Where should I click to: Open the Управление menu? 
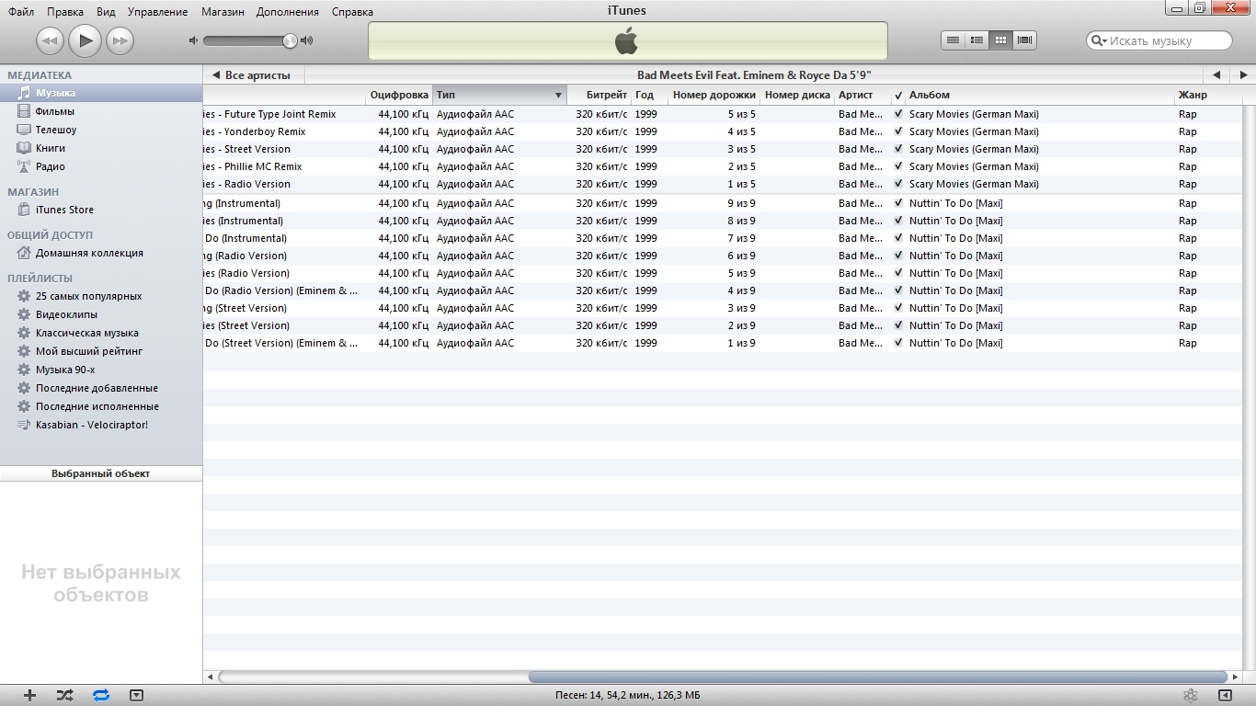[x=157, y=12]
